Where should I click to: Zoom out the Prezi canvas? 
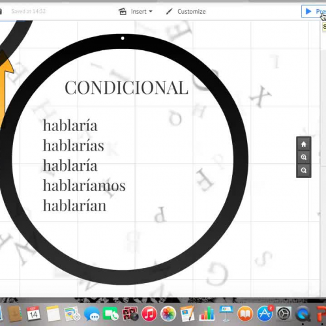(304, 170)
